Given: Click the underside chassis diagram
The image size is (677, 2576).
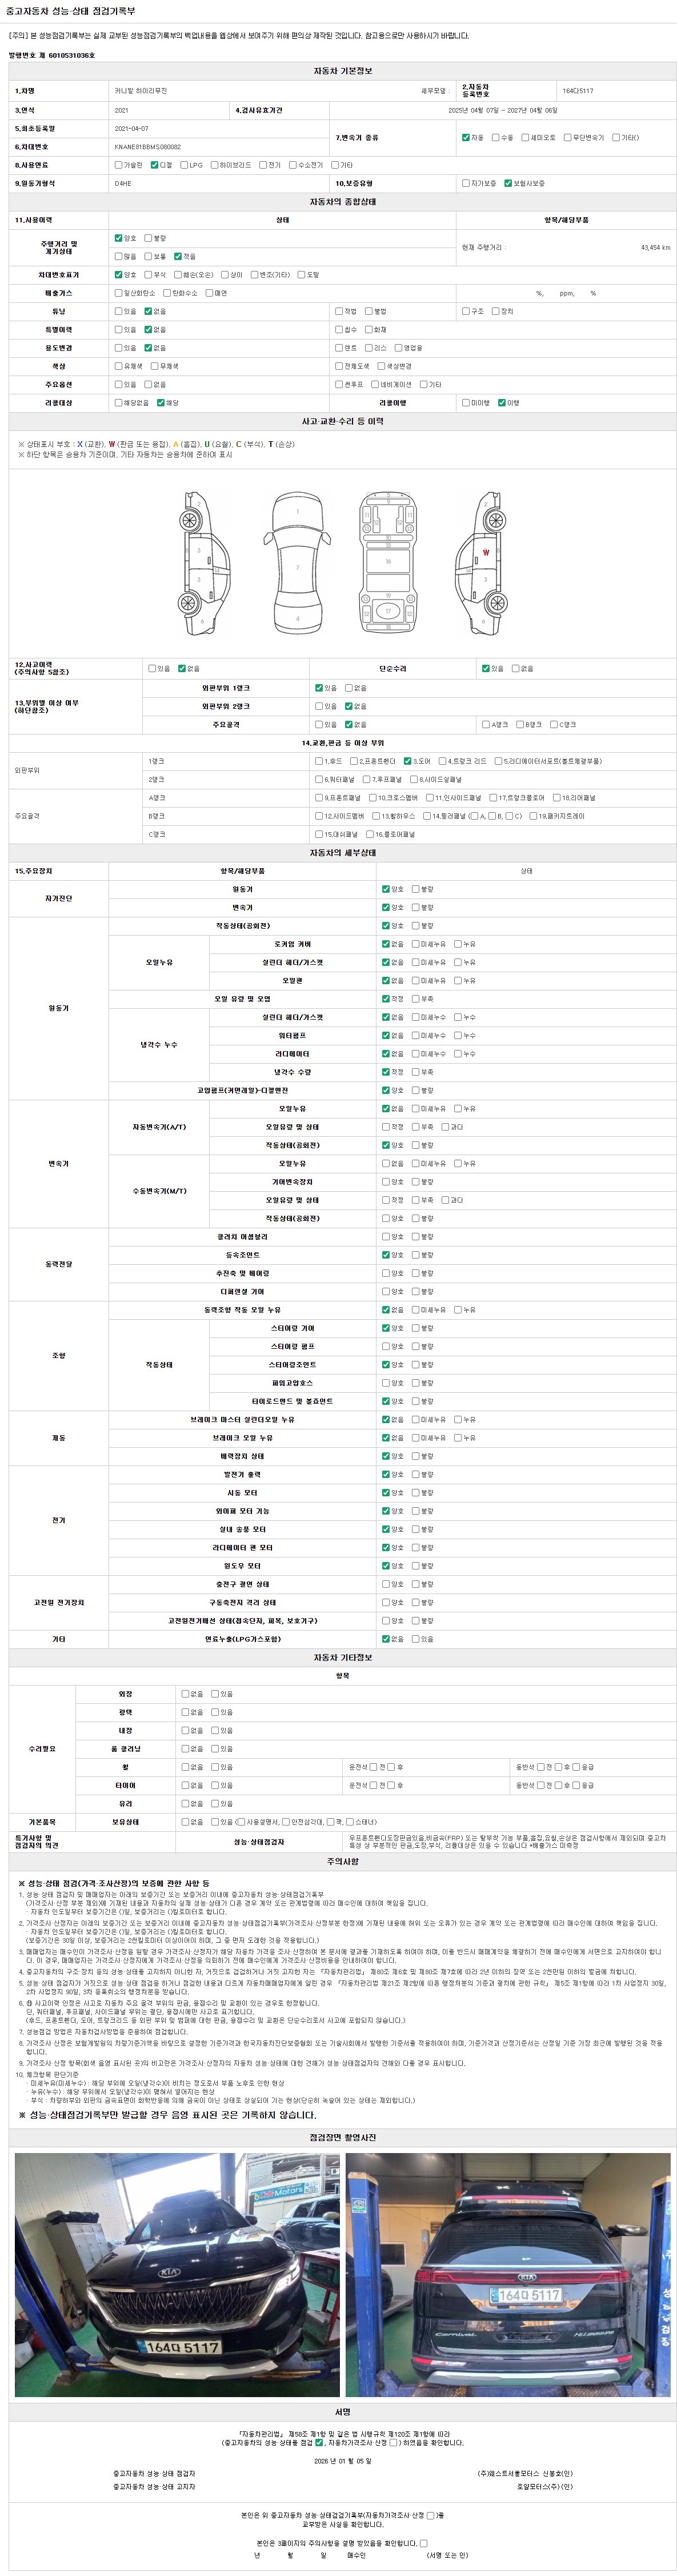Looking at the screenshot, I should [388, 565].
